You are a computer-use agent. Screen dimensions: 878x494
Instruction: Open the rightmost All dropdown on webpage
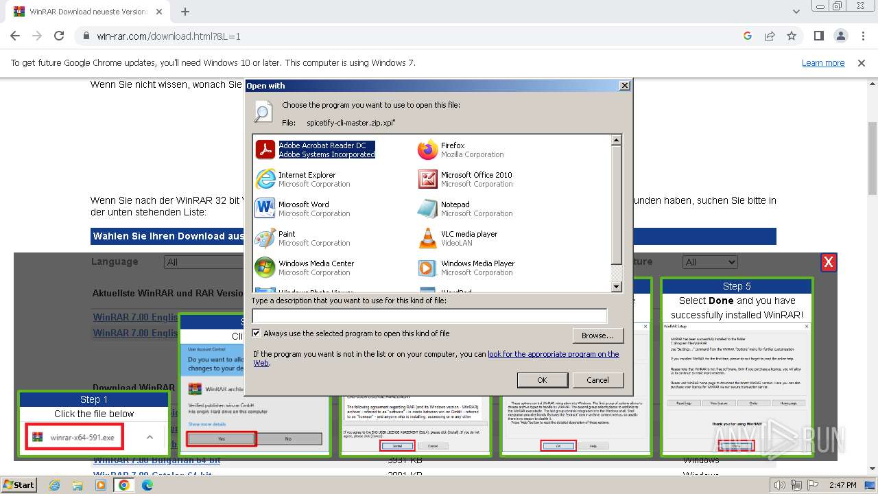pyautogui.click(x=710, y=262)
